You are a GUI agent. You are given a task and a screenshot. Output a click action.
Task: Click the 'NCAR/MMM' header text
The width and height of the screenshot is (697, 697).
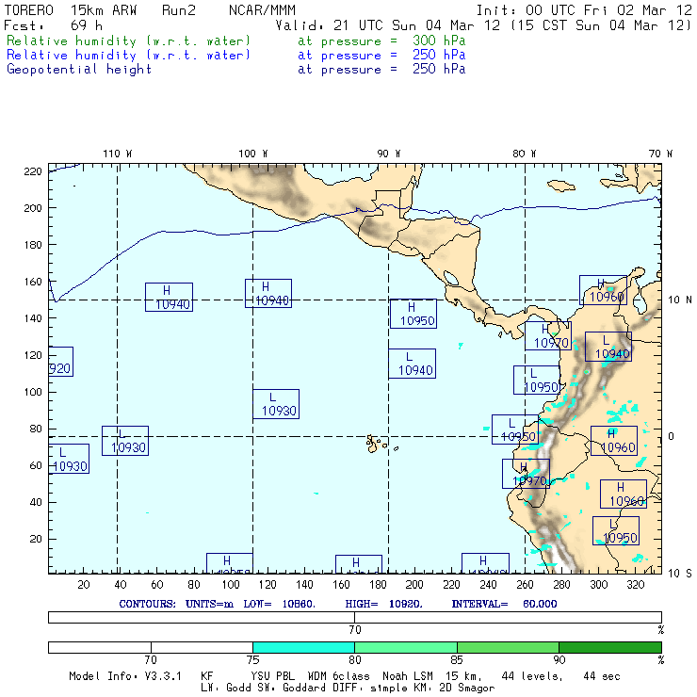262,10
